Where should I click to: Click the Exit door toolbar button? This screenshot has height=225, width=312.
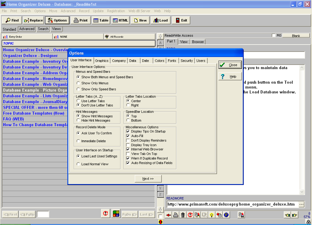click(x=181, y=20)
